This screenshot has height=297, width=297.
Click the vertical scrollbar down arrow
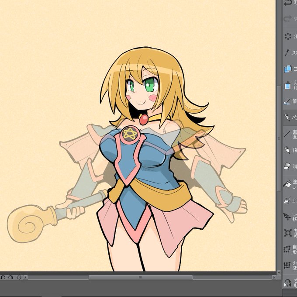tap(279, 273)
